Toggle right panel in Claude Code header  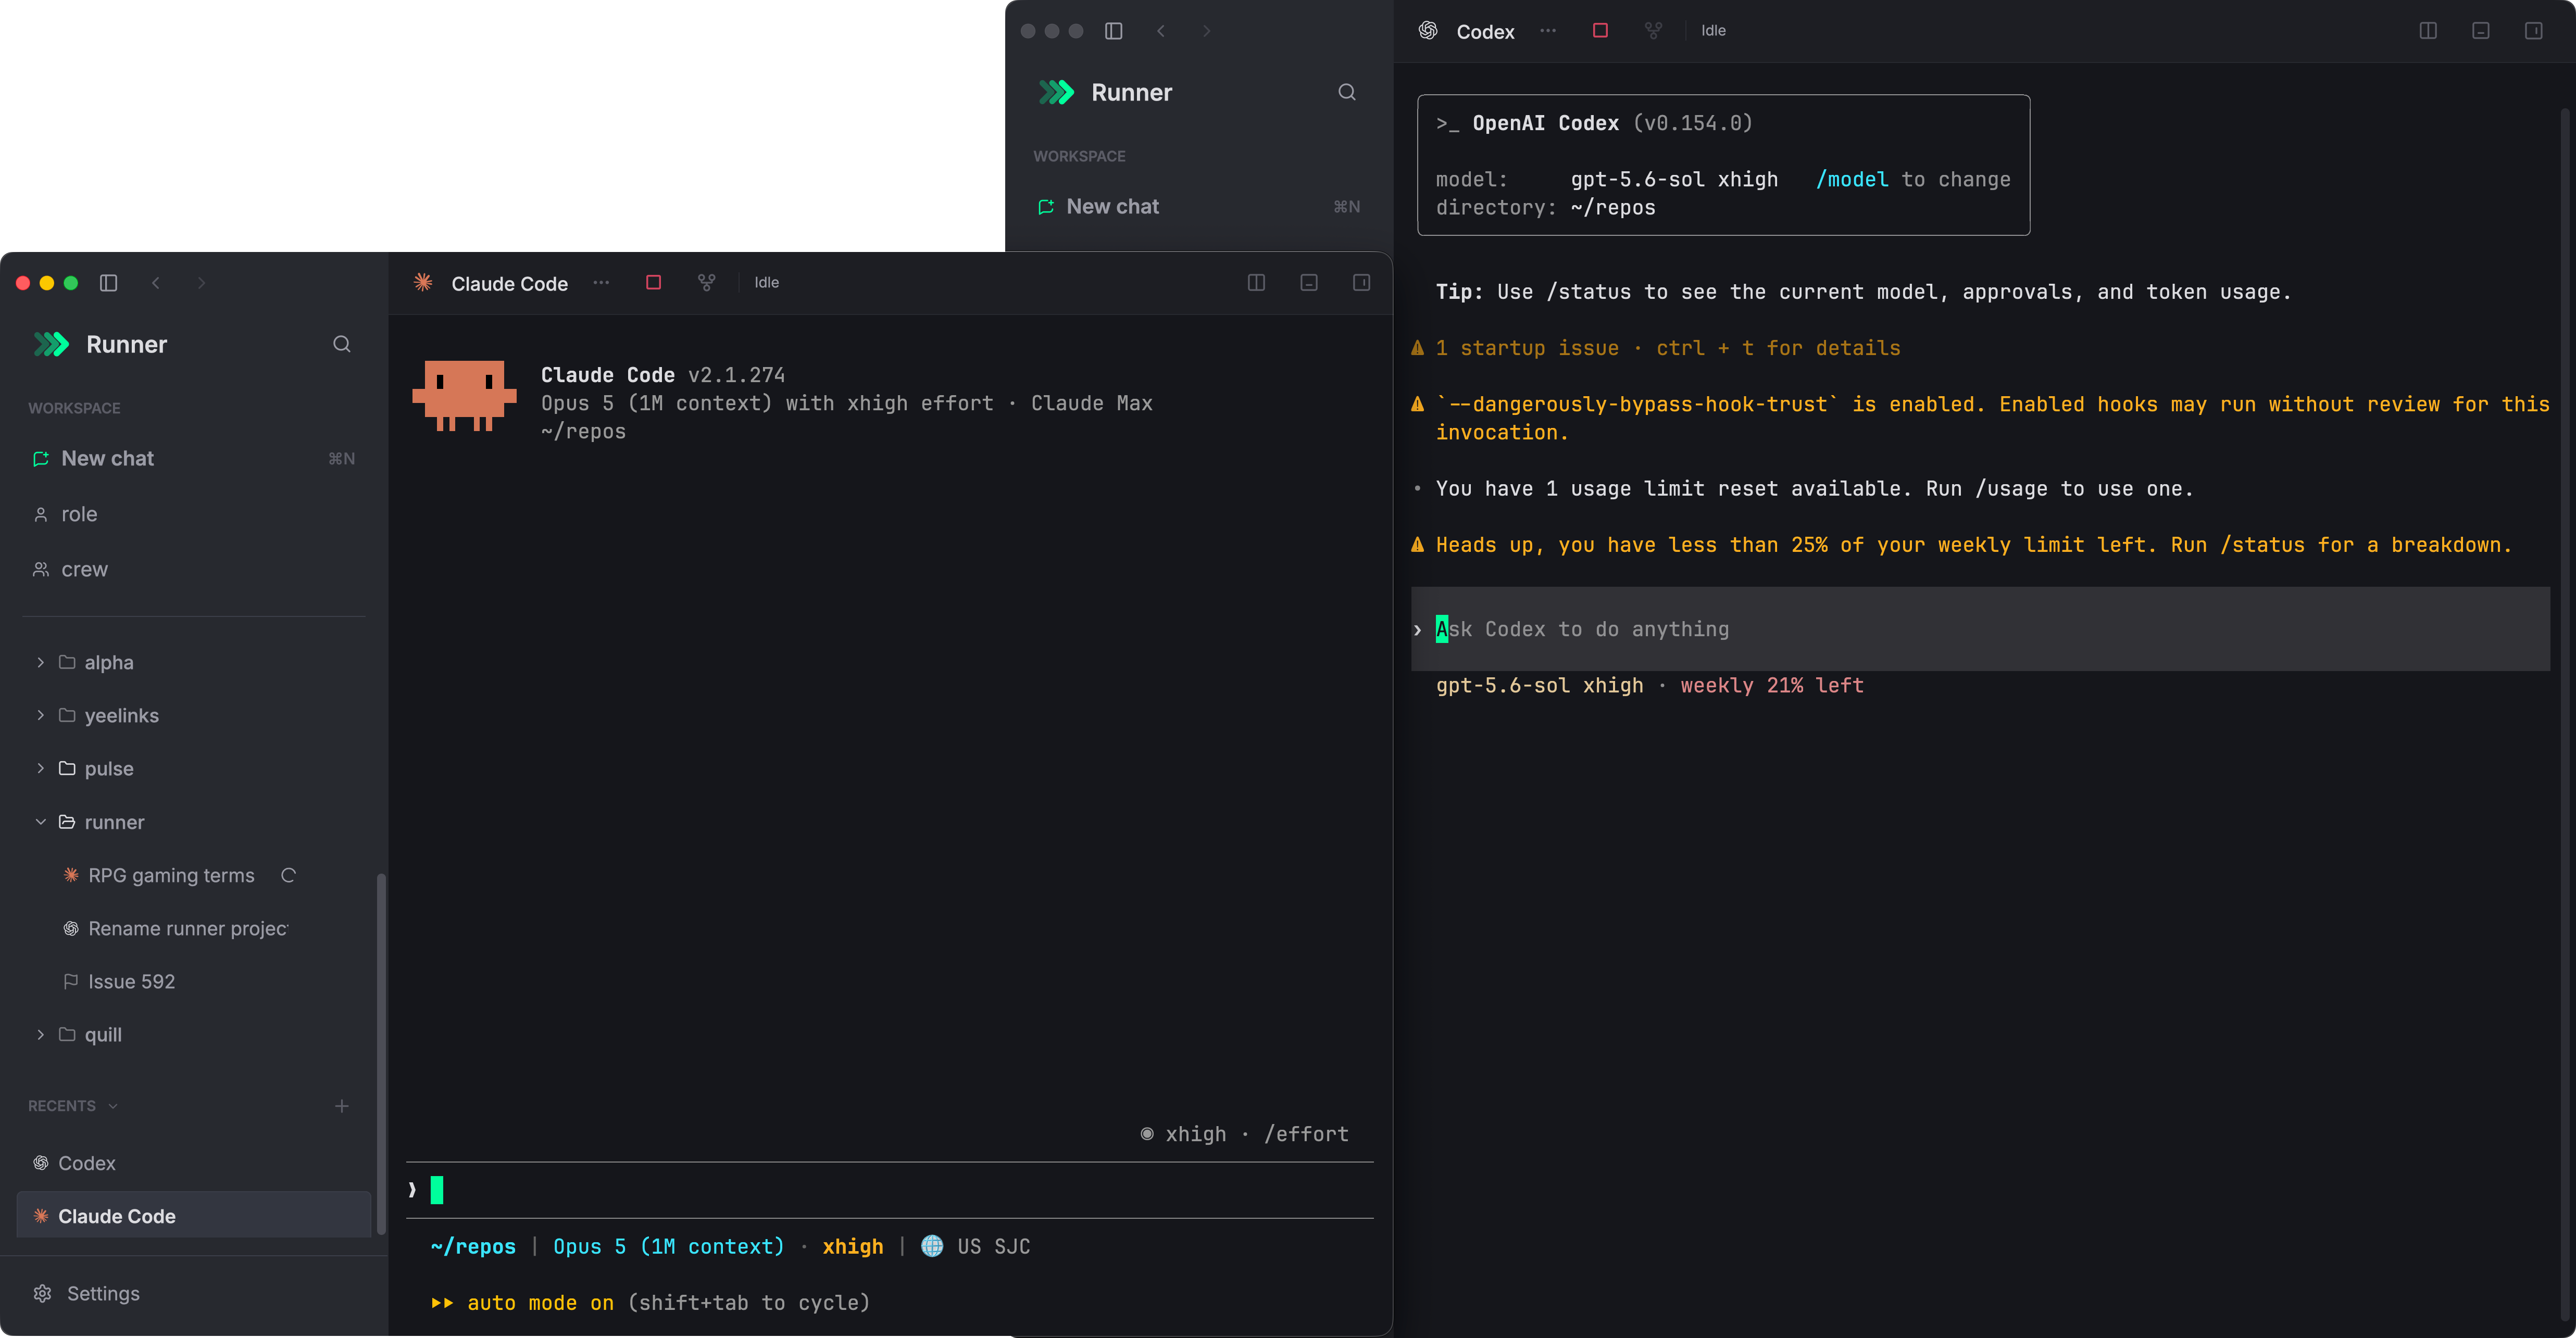point(1362,283)
